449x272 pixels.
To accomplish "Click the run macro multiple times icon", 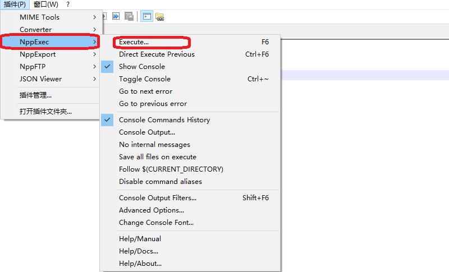I will [116, 16].
